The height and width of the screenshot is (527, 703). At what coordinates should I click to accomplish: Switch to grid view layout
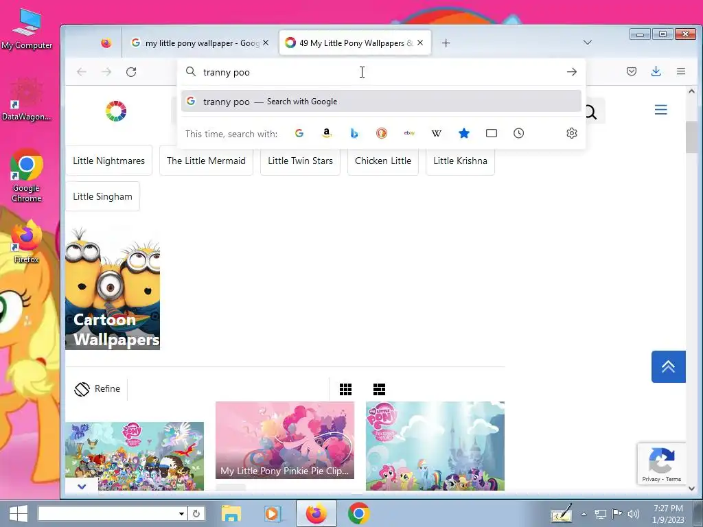[x=346, y=390]
